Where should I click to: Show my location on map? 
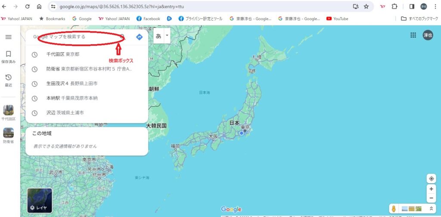[431, 178]
